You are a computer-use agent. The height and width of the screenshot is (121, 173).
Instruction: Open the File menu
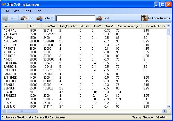coord(7,11)
